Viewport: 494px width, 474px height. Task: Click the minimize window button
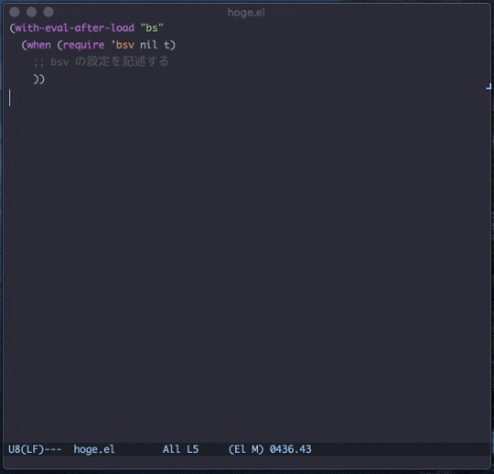(31, 12)
